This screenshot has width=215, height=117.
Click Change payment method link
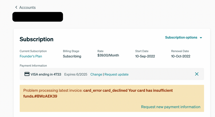[96, 74]
